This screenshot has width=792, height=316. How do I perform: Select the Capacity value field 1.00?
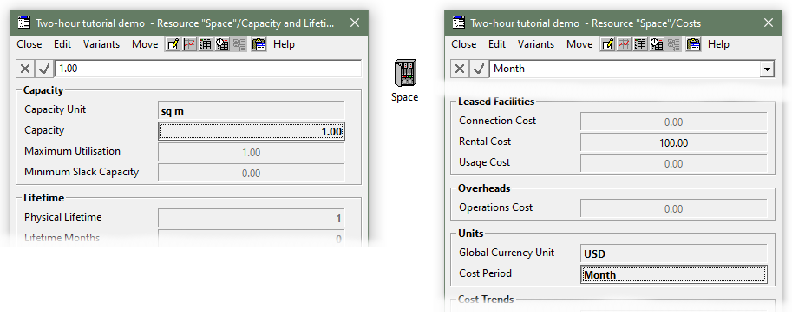pos(252,131)
